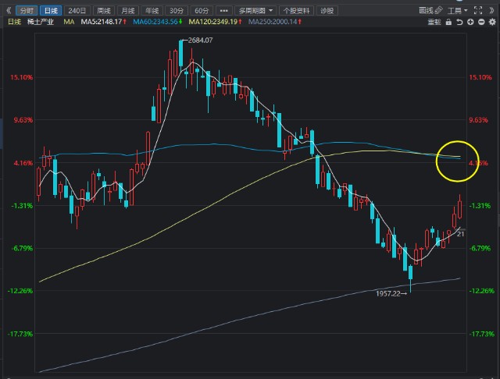Click the 重叠 overlay toggle
Screen dimensions: 500x379
click(432, 23)
